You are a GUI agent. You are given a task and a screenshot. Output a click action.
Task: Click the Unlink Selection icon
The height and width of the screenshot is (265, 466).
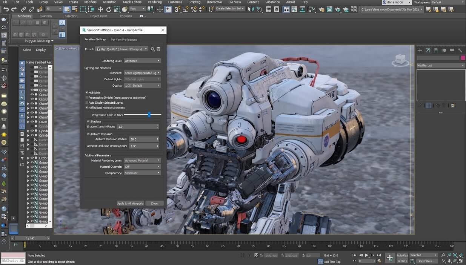pos(32,9)
